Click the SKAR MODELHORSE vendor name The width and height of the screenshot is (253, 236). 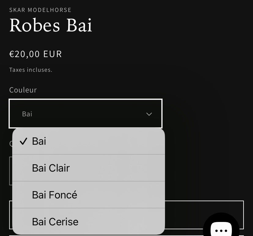coord(40,10)
